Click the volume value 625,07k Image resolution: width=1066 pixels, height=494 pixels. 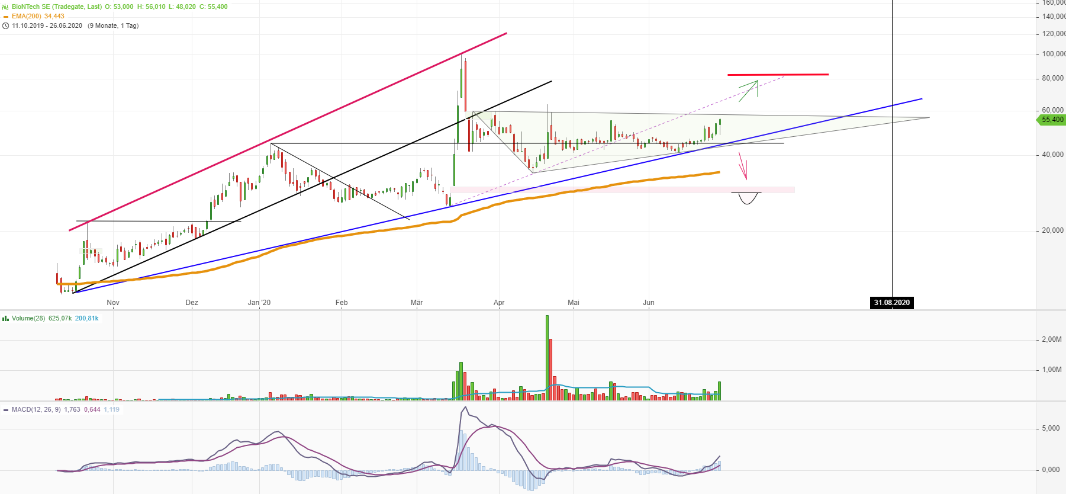60,319
